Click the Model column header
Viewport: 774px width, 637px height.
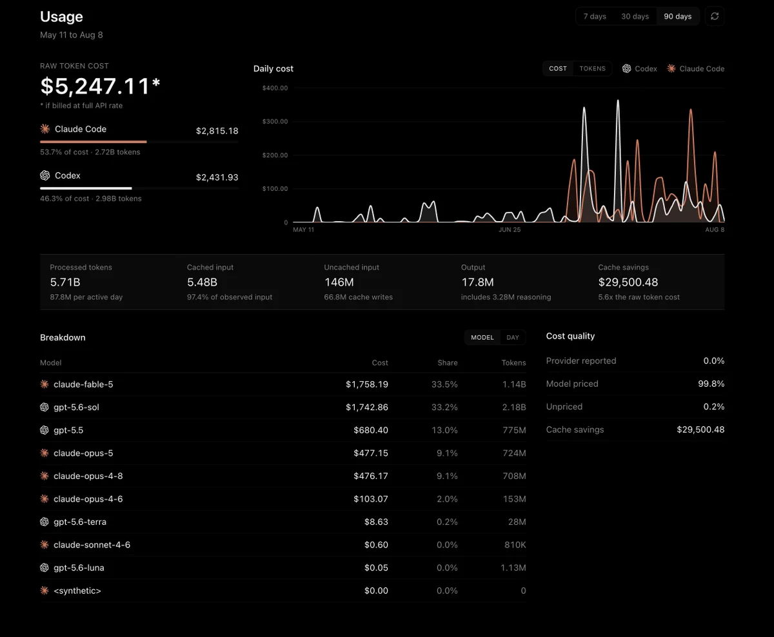click(51, 363)
